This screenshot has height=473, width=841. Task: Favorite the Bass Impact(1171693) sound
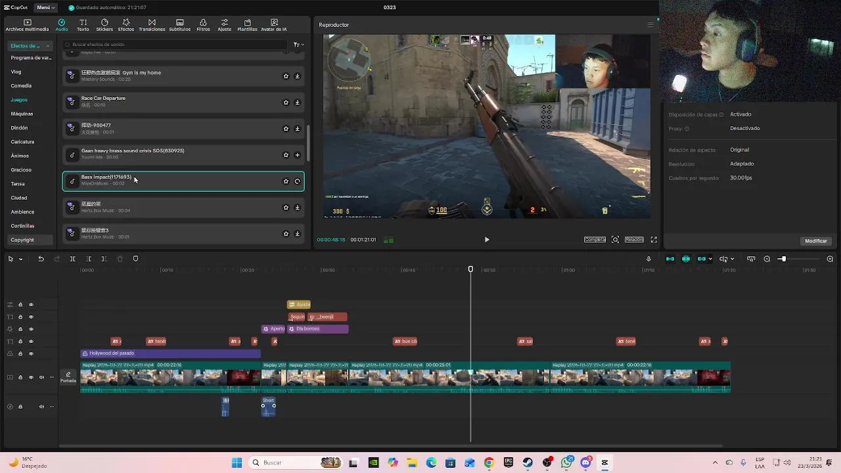click(x=286, y=181)
